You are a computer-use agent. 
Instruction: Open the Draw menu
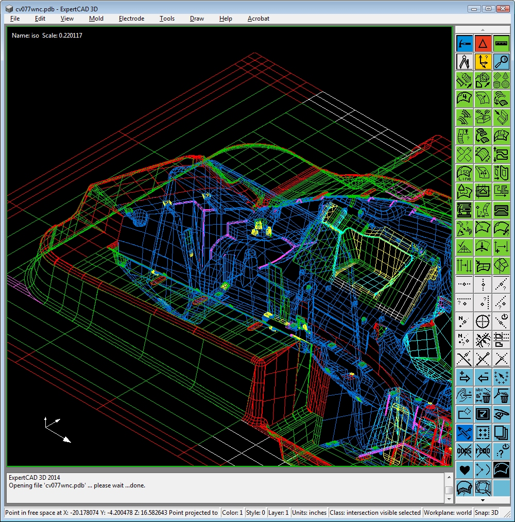coord(197,19)
